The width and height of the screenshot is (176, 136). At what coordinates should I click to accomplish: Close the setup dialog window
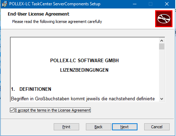click(x=167, y=4)
